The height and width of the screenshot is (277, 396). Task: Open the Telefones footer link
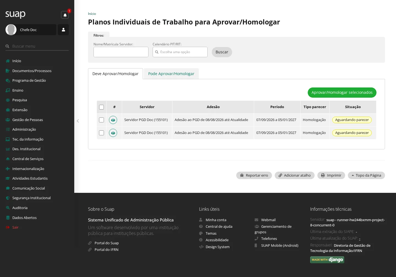269,238
